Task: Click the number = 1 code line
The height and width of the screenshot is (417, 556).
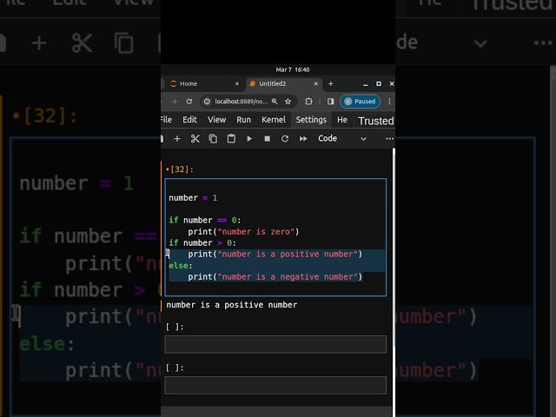Action: [x=193, y=198]
